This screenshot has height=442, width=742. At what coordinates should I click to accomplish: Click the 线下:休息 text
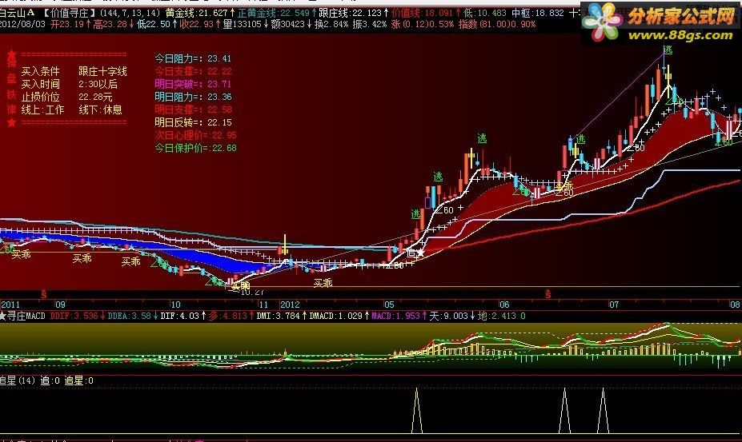(100, 110)
